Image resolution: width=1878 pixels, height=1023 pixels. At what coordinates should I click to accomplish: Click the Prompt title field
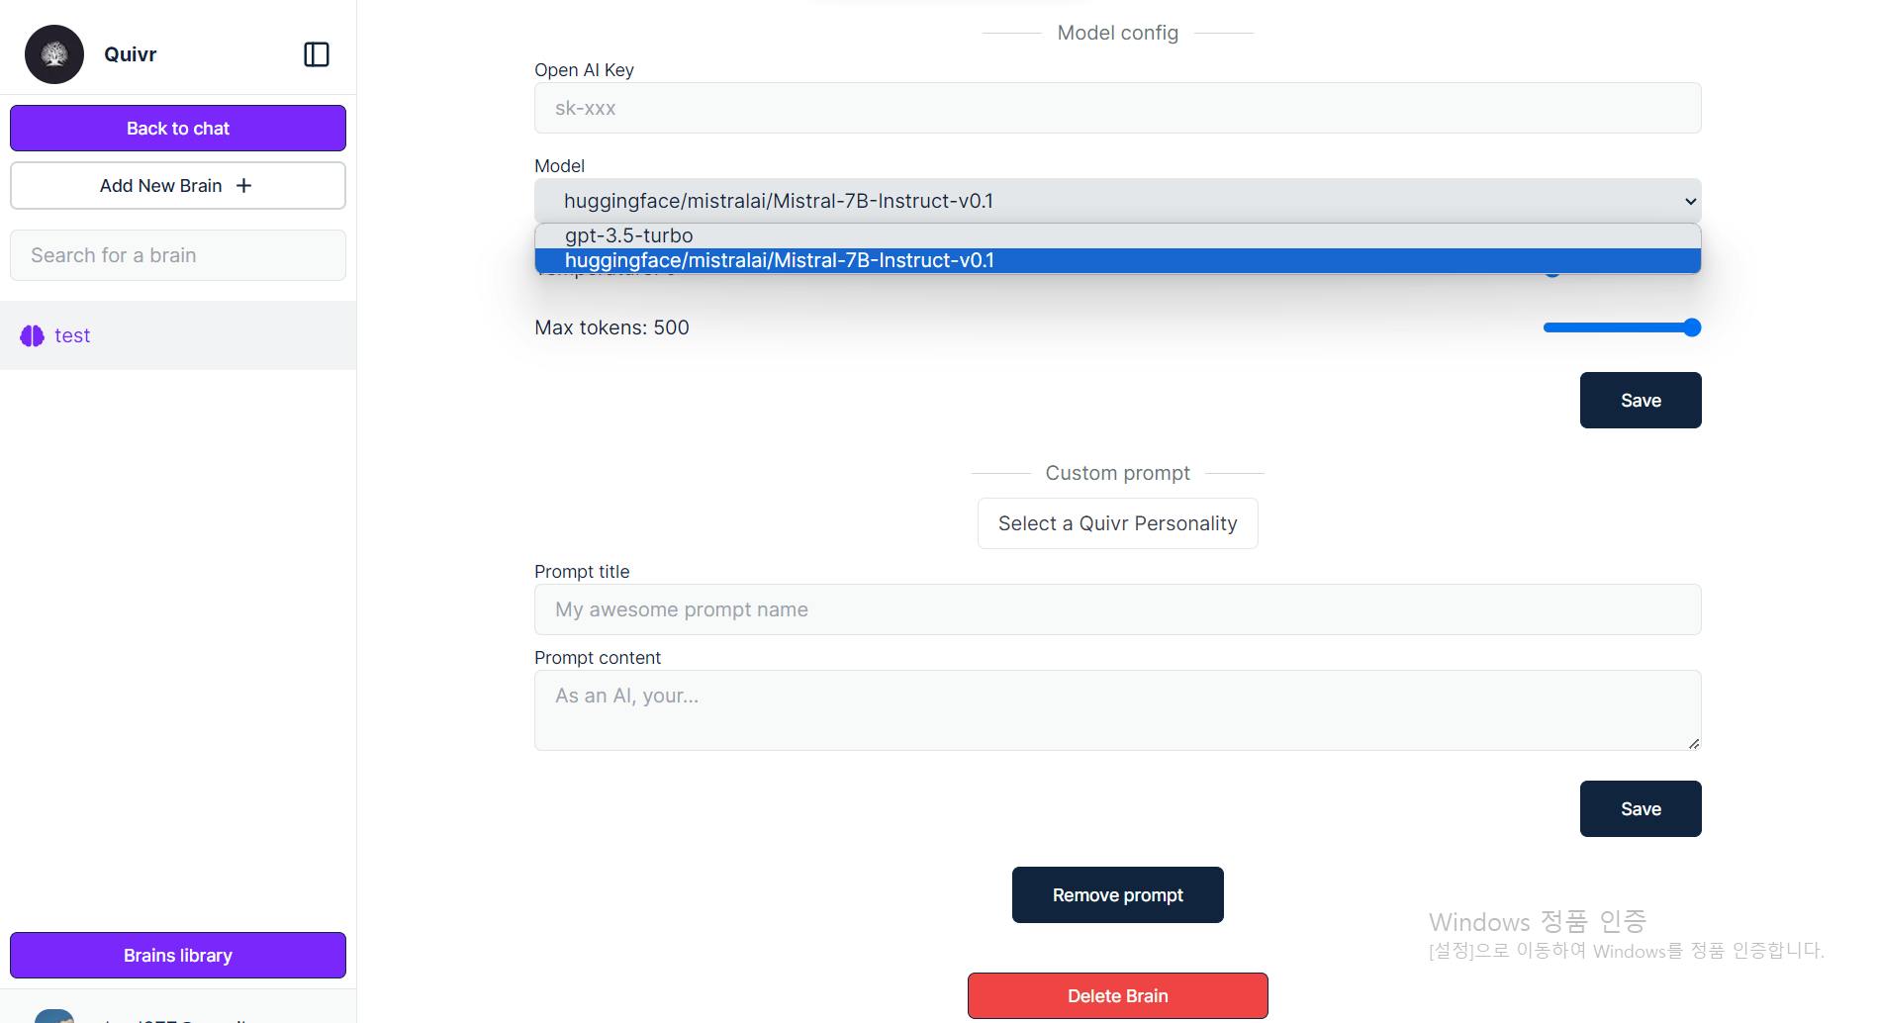[1118, 609]
